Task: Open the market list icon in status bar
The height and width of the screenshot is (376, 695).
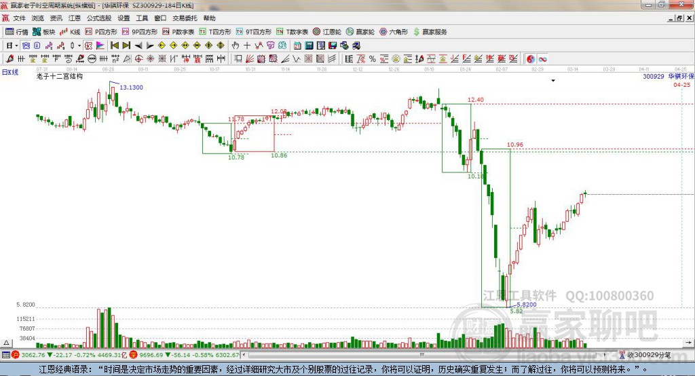Action: click(x=5, y=355)
